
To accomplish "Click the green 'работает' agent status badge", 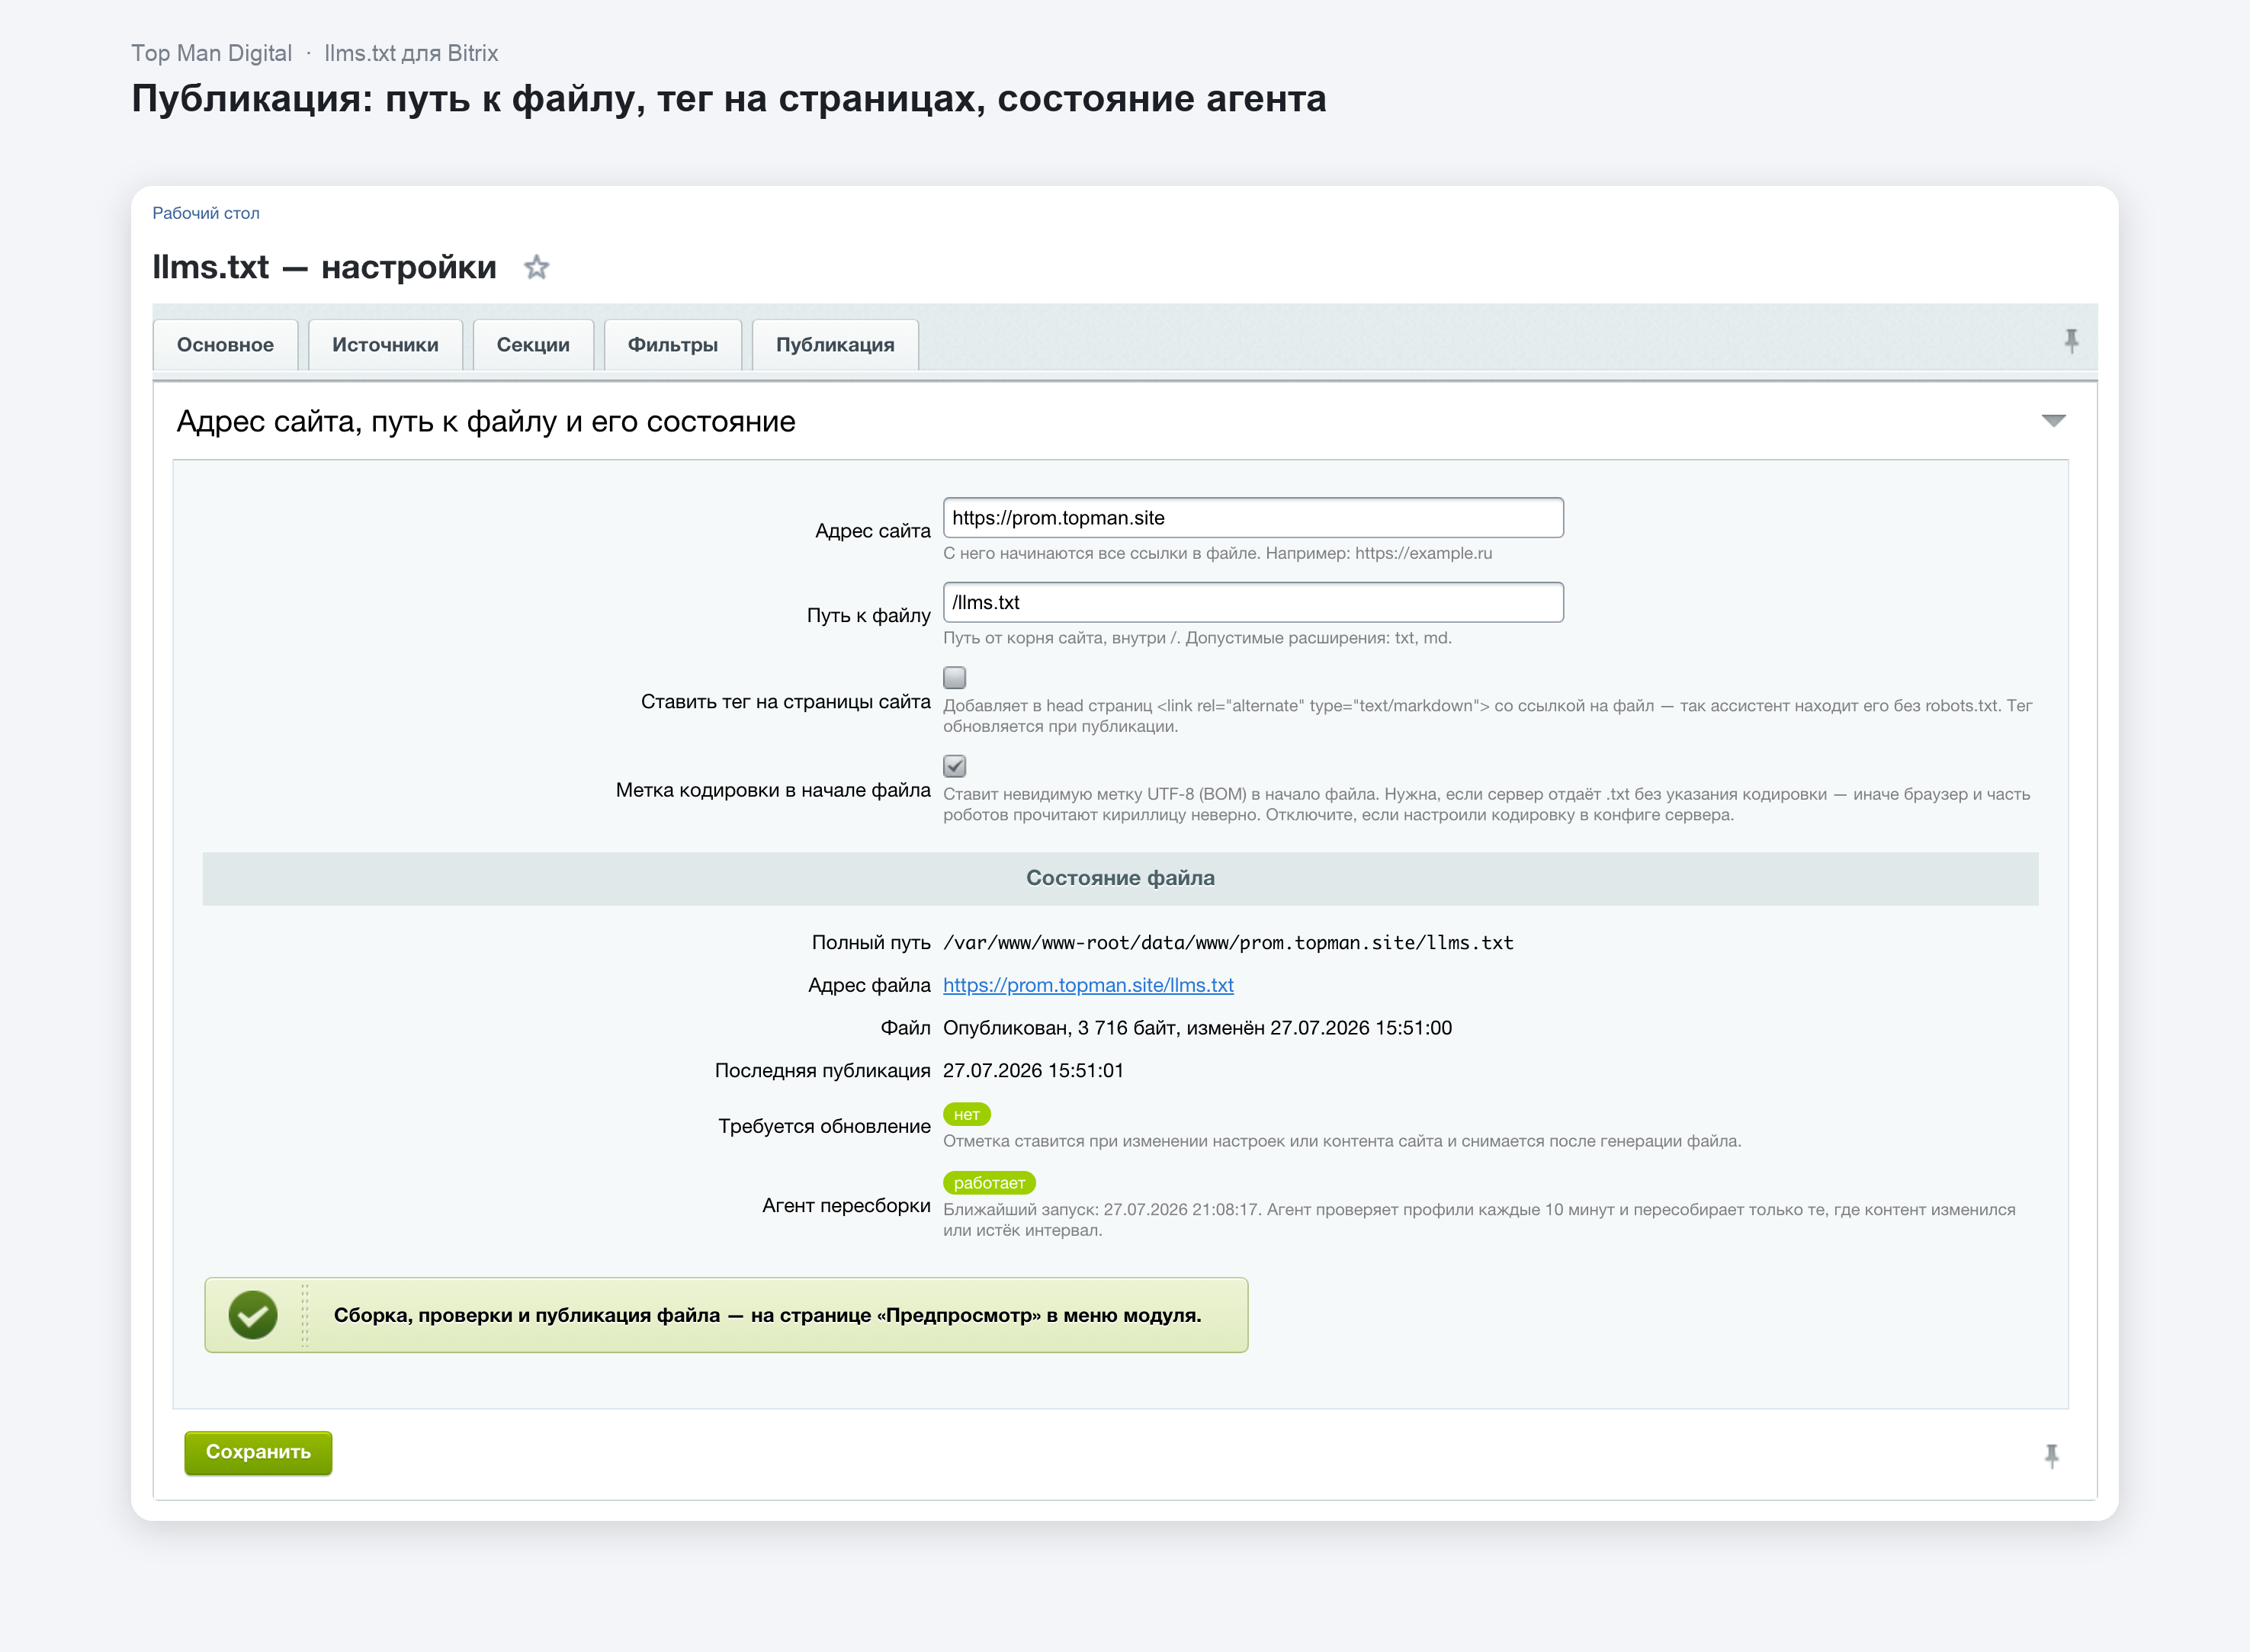I will click(989, 1182).
